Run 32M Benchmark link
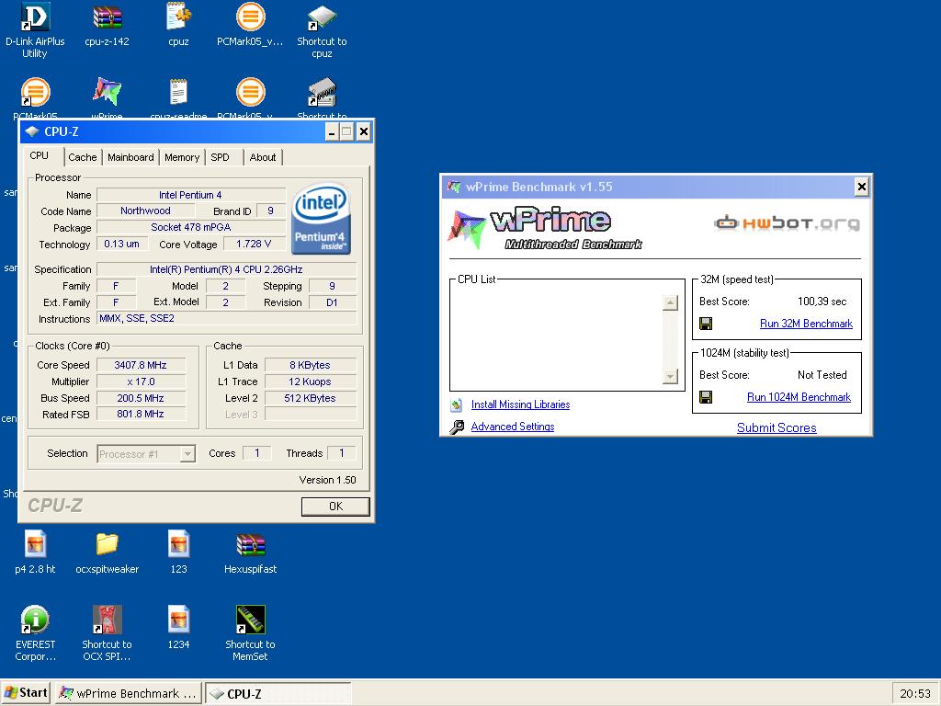The height and width of the screenshot is (706, 941). click(x=806, y=324)
